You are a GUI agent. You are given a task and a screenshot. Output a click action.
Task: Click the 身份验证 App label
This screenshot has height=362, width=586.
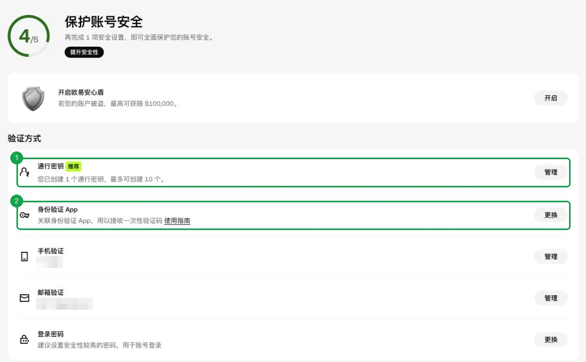click(58, 209)
